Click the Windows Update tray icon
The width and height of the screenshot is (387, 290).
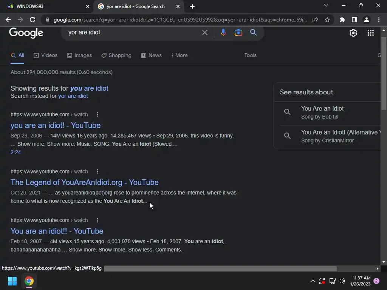[x=322, y=281]
